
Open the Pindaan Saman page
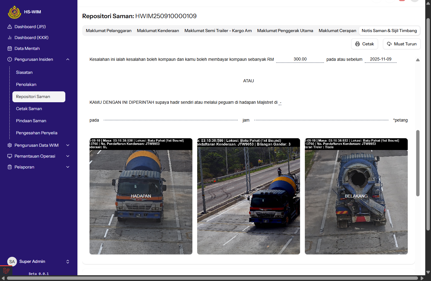click(31, 121)
